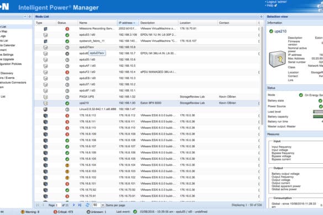Click the ESXi host type icon for 176.16.70.92
Viewport: 323px width, 215px height.
45,190
